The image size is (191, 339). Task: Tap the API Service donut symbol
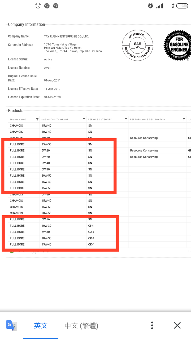coord(137,45)
